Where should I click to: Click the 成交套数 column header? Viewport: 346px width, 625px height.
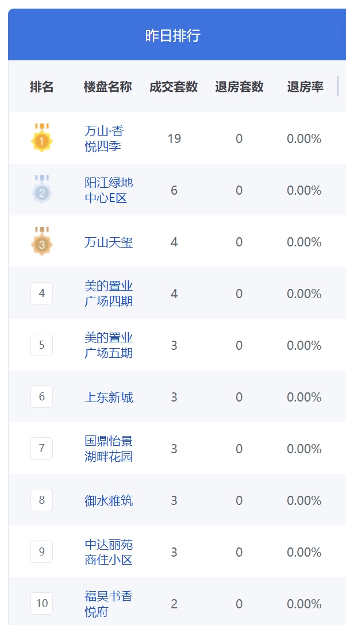click(174, 87)
